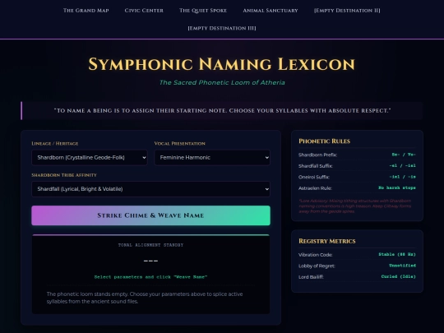Go to the Civic Center page
Image resolution: width=444 pixels, height=333 pixels.
[x=144, y=11]
